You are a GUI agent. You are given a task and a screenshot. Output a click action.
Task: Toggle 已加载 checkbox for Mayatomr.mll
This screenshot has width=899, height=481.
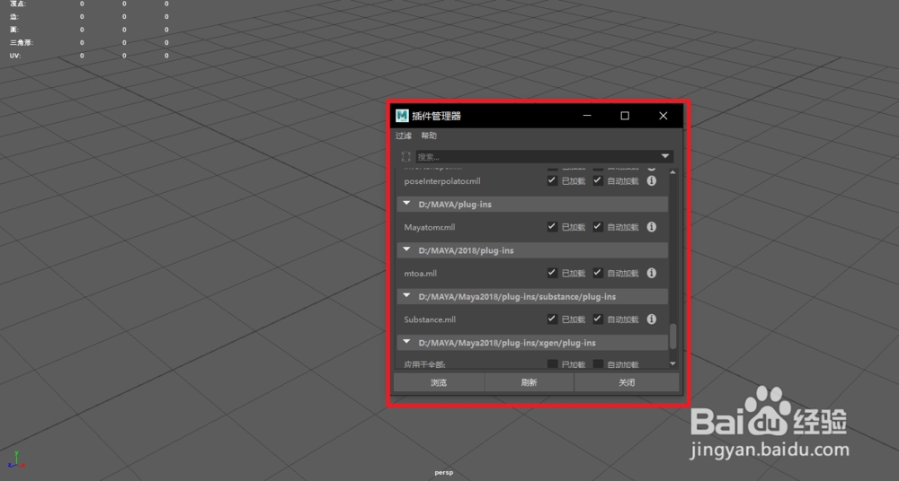point(552,227)
